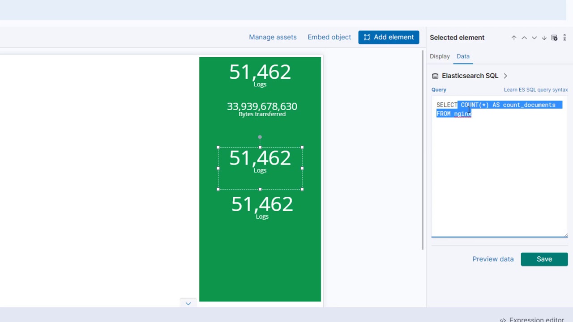Click the workpad vertical scrollbar

pyautogui.click(x=423, y=150)
